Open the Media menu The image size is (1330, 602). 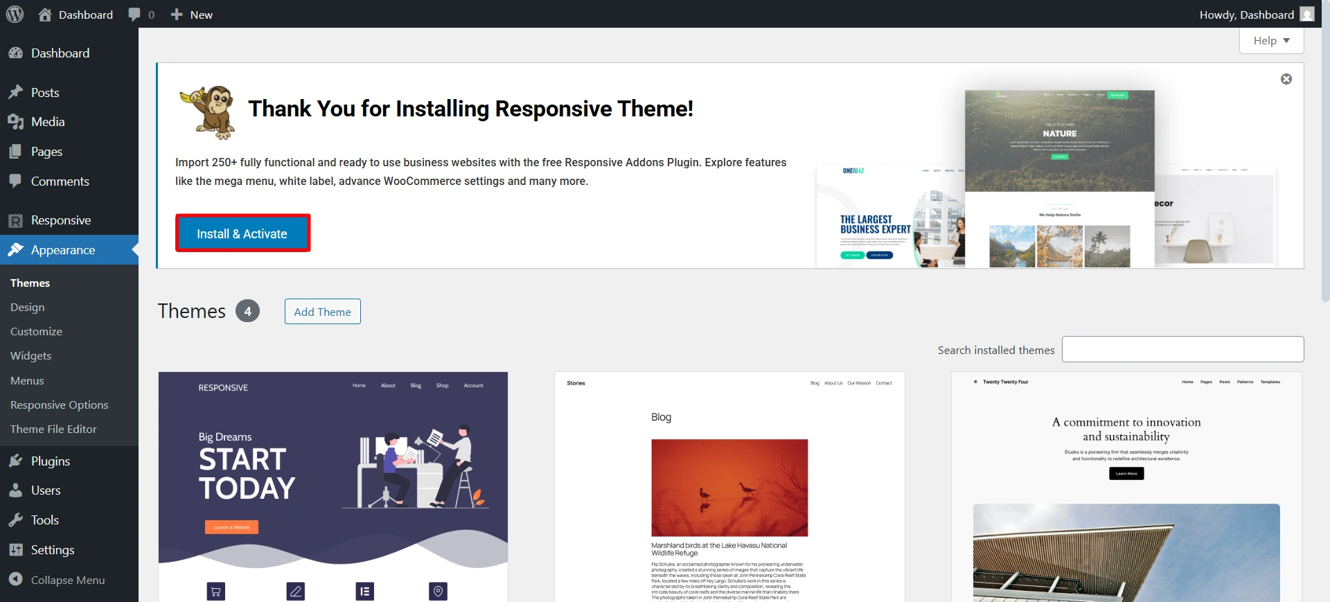click(x=69, y=122)
